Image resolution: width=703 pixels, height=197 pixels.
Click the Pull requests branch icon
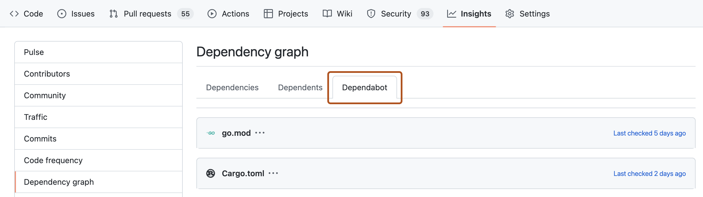(114, 14)
